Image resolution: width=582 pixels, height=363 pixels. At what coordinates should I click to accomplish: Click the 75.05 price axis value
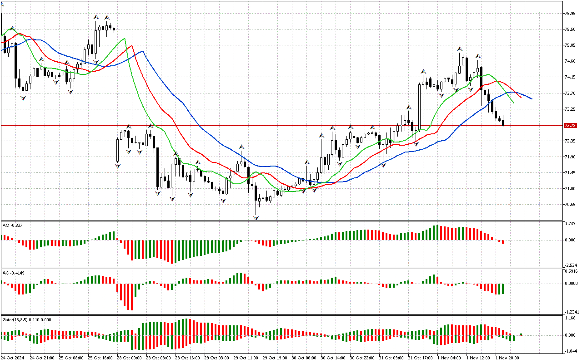click(x=570, y=45)
